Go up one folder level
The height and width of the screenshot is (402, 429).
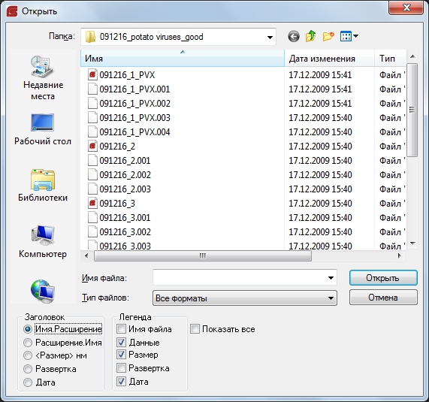coord(311,36)
